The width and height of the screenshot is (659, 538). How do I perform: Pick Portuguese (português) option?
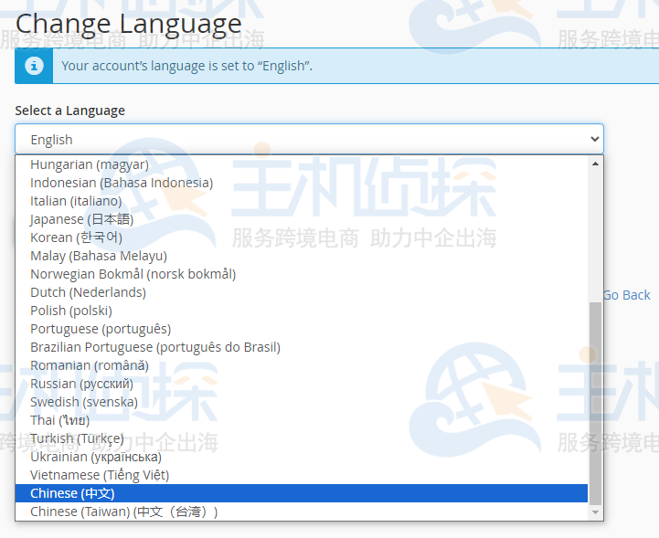[x=302, y=329]
